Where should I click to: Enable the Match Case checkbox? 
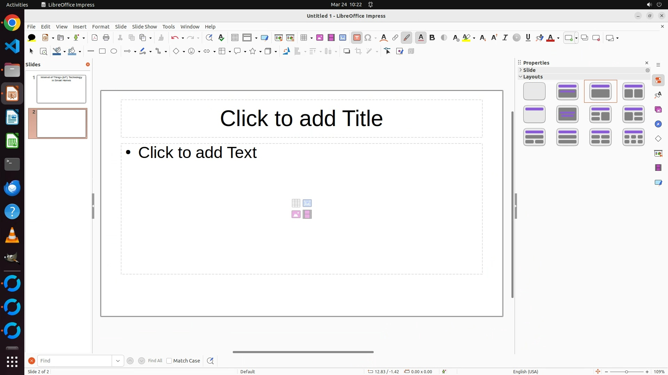tap(169, 361)
